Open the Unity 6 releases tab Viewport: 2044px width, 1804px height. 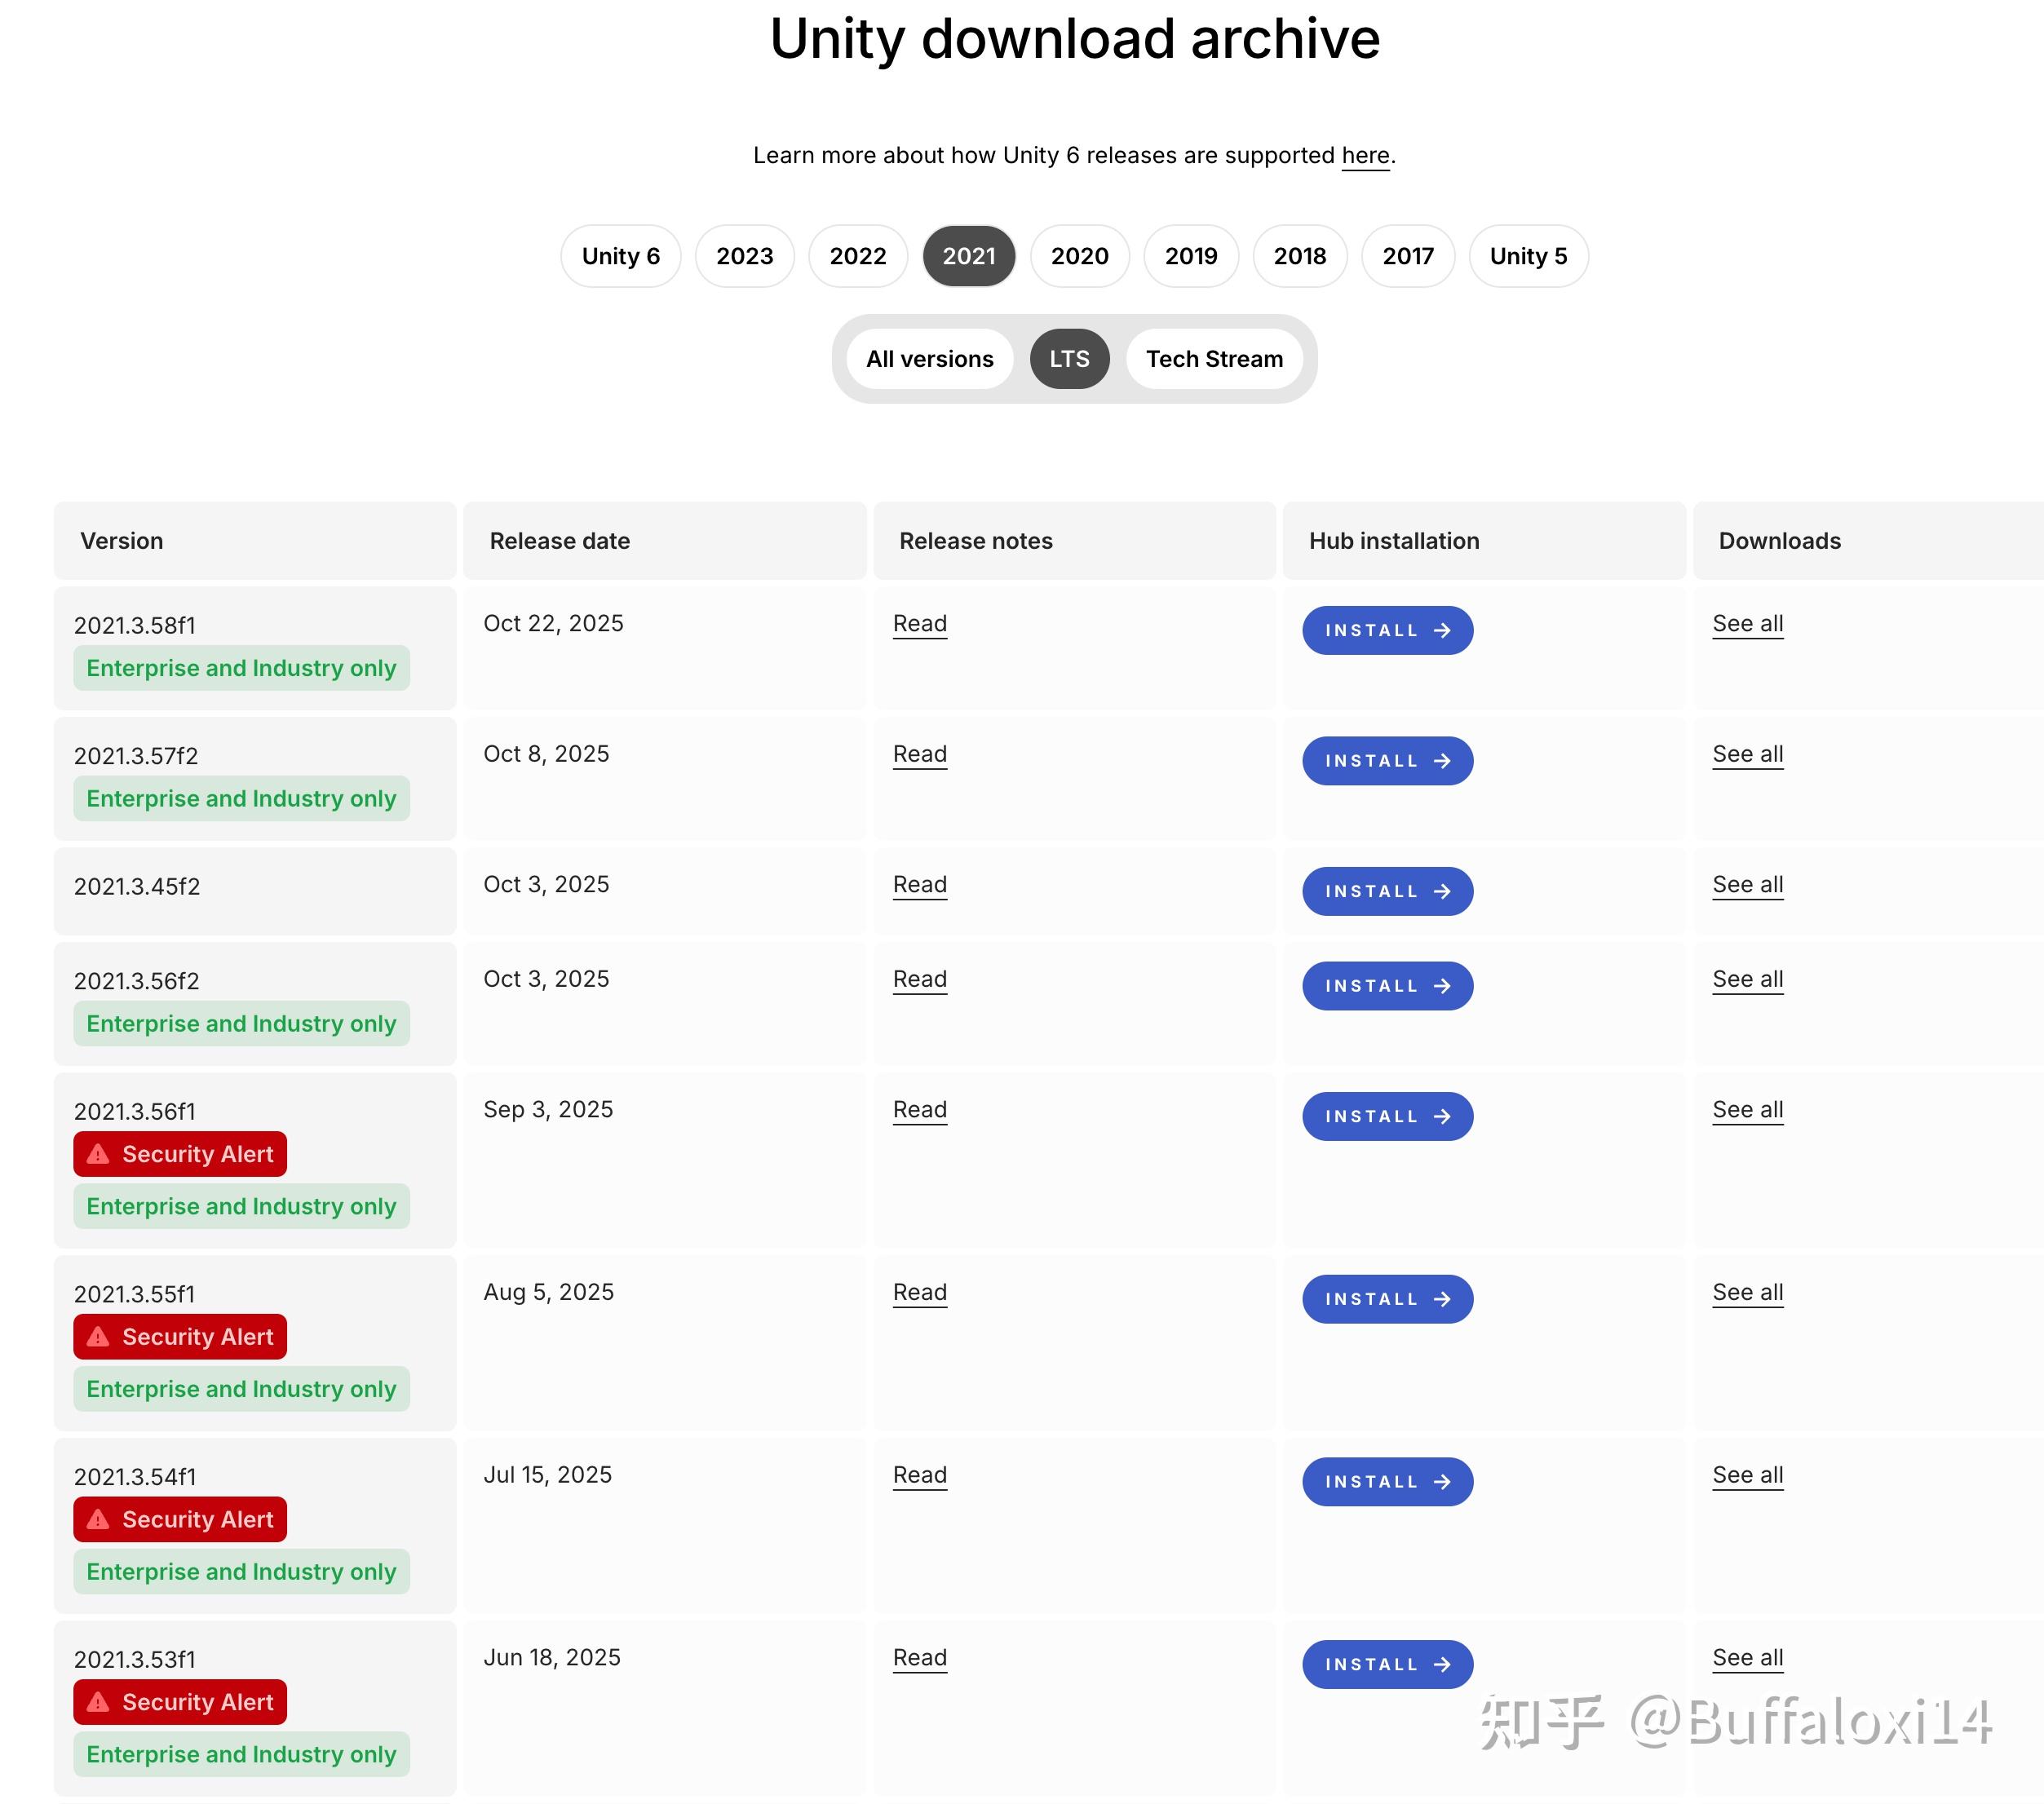coord(620,256)
